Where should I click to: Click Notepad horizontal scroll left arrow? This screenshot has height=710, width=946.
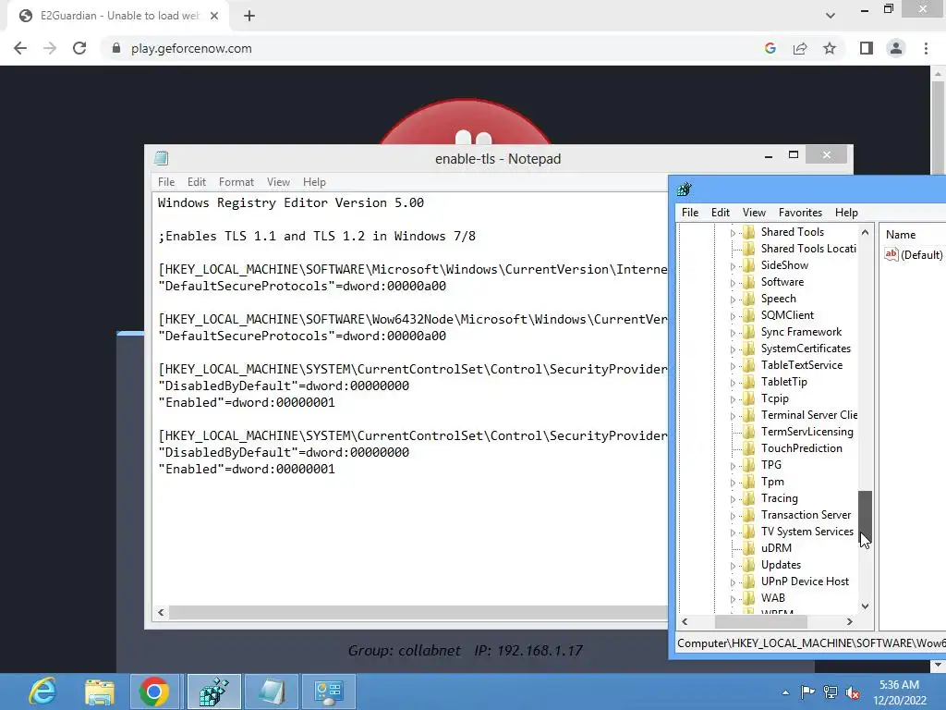[161, 612]
